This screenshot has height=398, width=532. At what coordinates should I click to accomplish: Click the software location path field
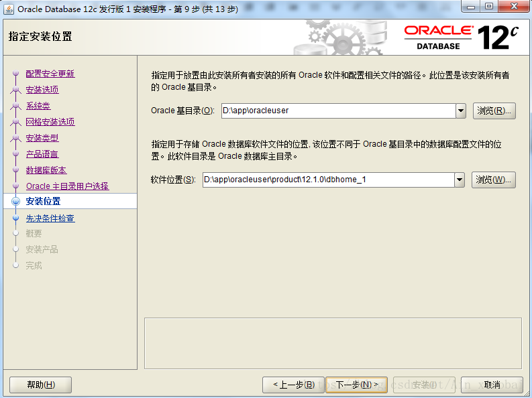[x=329, y=180]
